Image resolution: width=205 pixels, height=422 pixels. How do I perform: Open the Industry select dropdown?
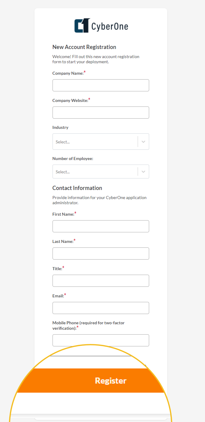101,142
